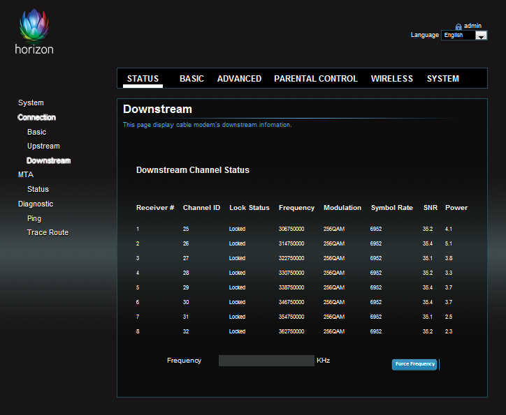Viewport: 506px width, 415px height.
Task: Click the Channel ID column header
Action: [x=201, y=208]
